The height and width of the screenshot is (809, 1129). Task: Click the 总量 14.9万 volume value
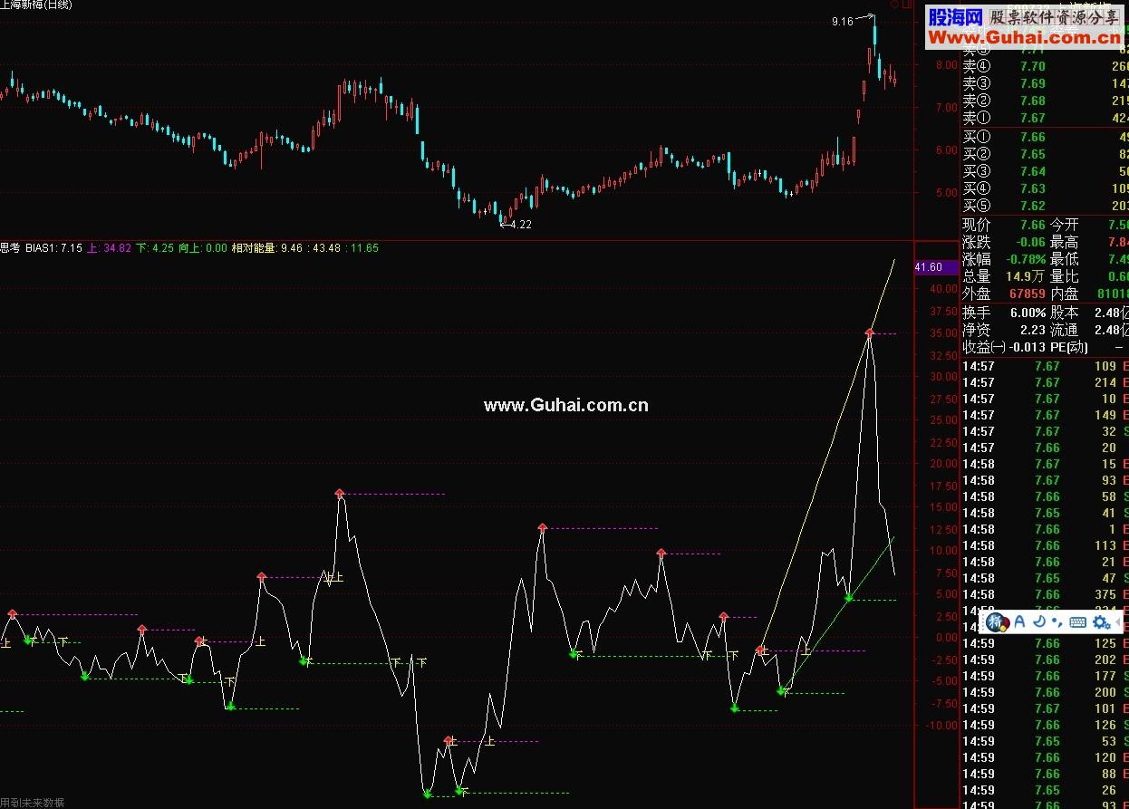(x=1024, y=276)
